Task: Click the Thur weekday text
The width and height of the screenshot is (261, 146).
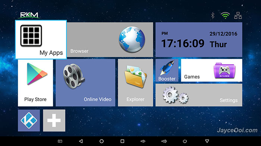Action: click(x=218, y=44)
